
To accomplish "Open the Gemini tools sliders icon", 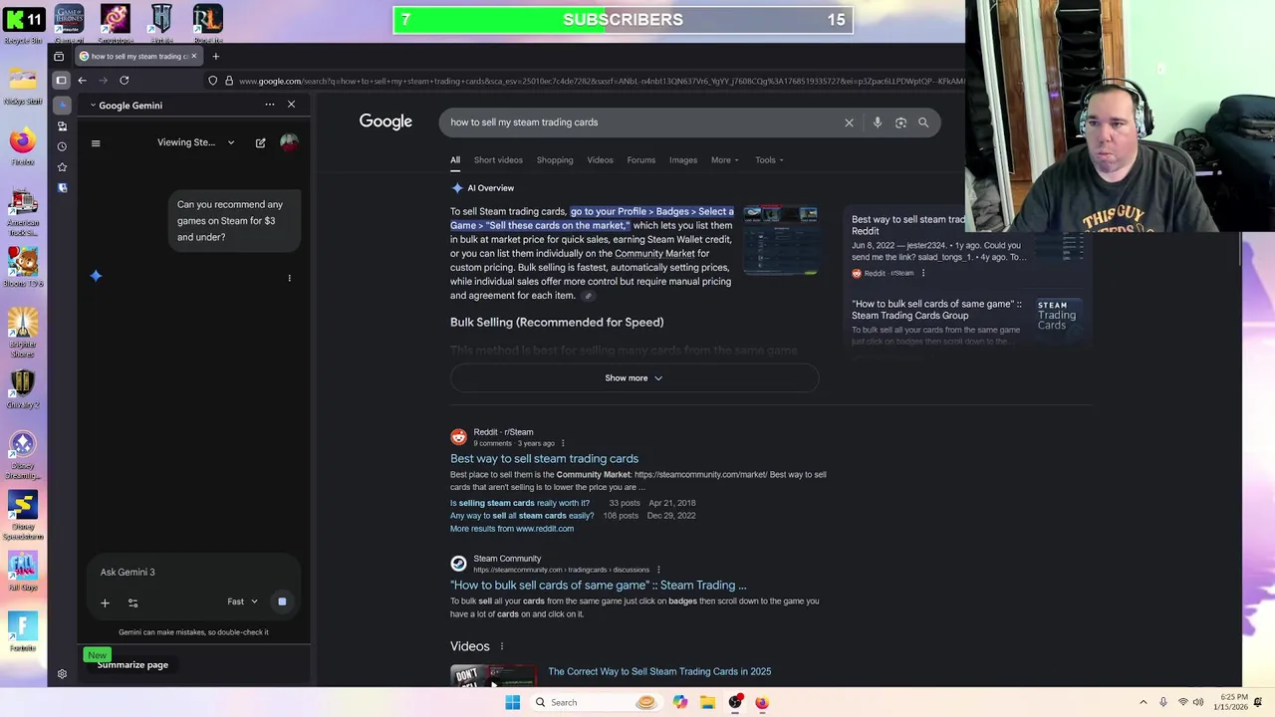I will click(x=132, y=601).
